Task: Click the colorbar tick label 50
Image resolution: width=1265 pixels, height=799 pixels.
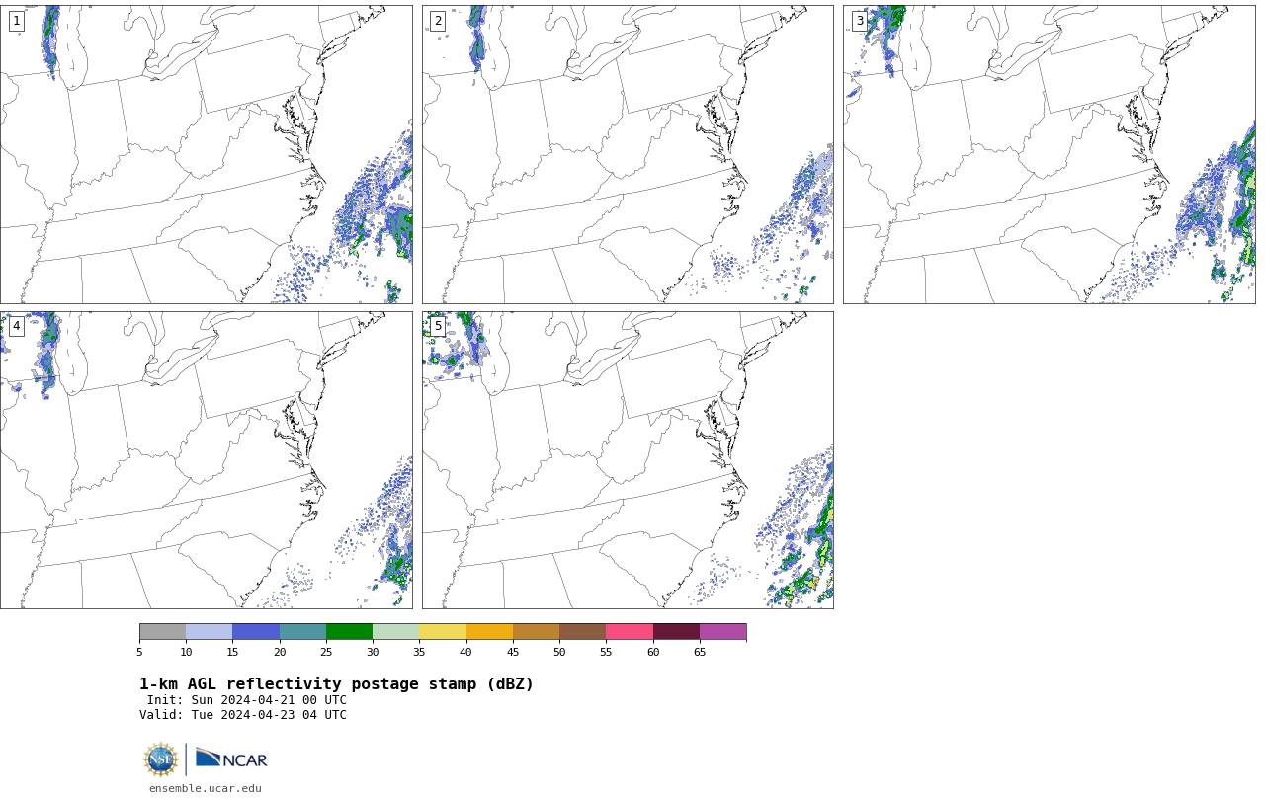Action: point(559,652)
